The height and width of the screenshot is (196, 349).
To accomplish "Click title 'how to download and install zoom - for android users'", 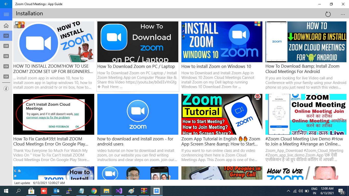I will 135,141.
